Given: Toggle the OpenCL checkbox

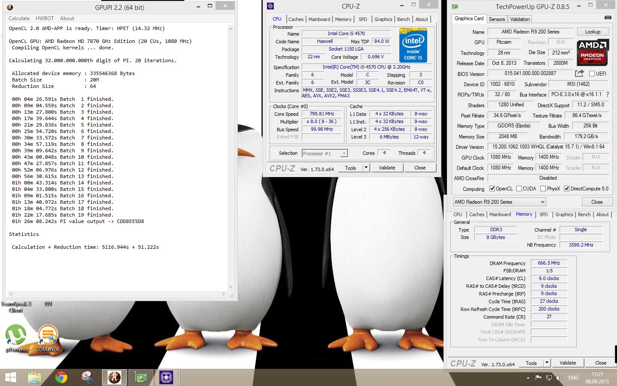Looking at the screenshot, I should click(492, 189).
